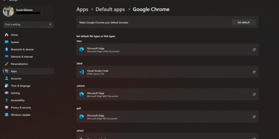279x139 pixels.
Task: Open external link icon for .html
Action: (x=254, y=72)
